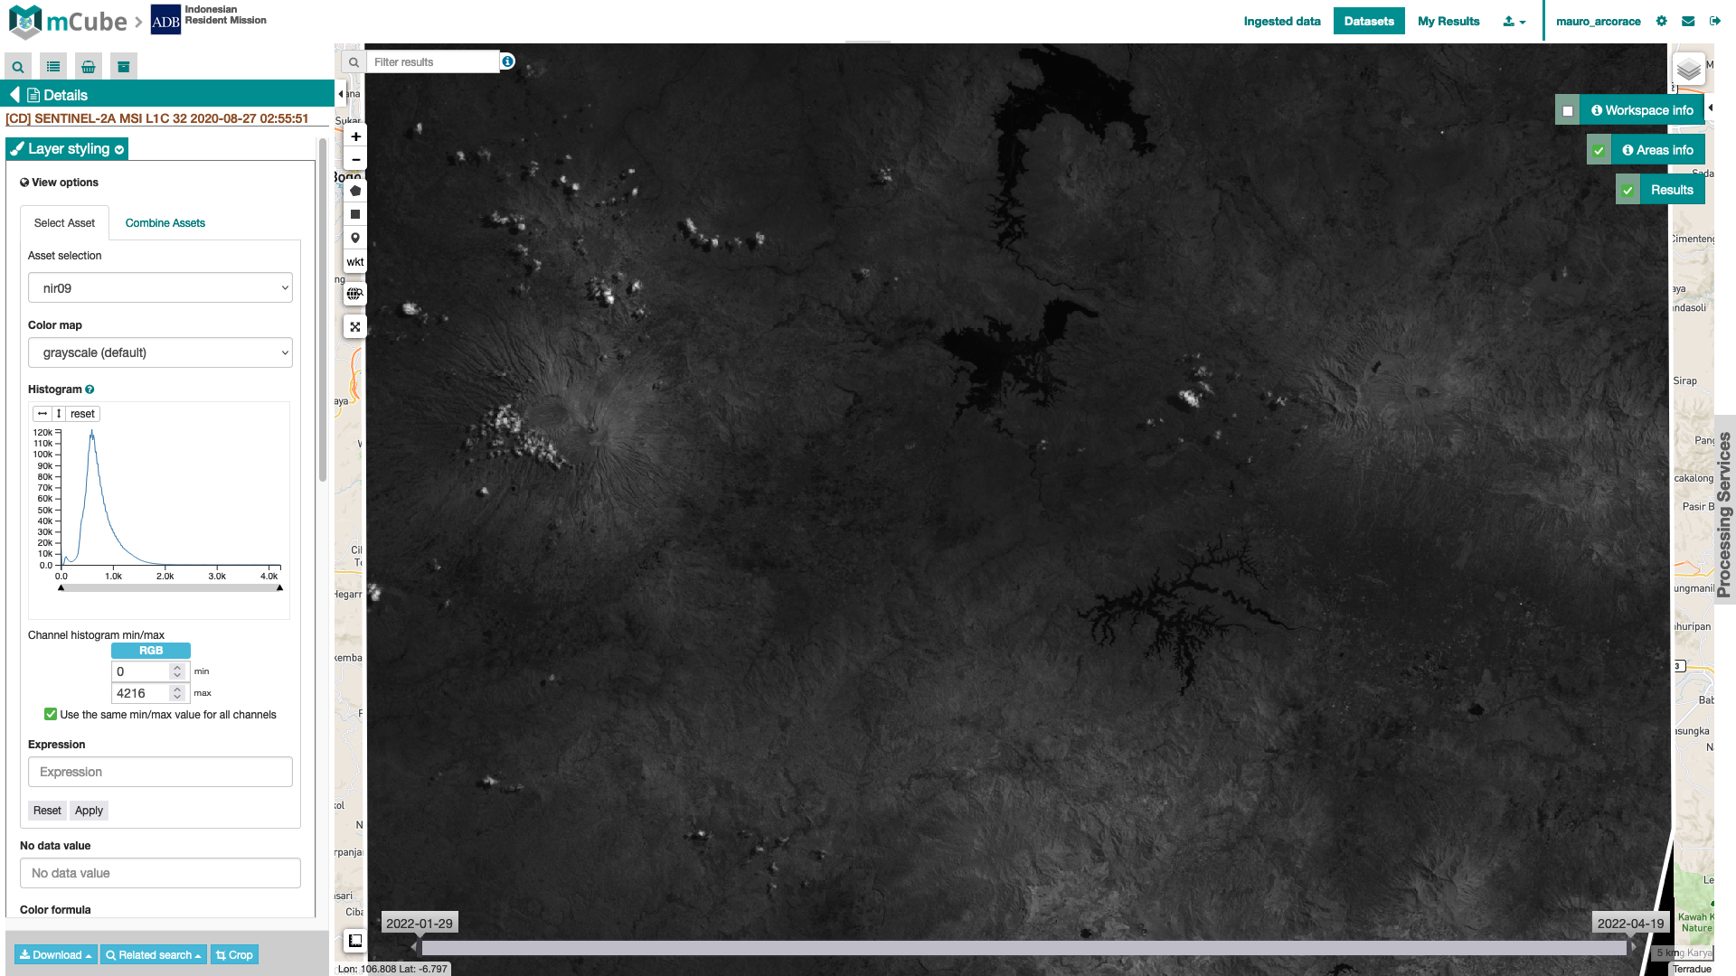Select the search icon in the left toolbar
The width and height of the screenshot is (1736, 976).
click(x=17, y=66)
